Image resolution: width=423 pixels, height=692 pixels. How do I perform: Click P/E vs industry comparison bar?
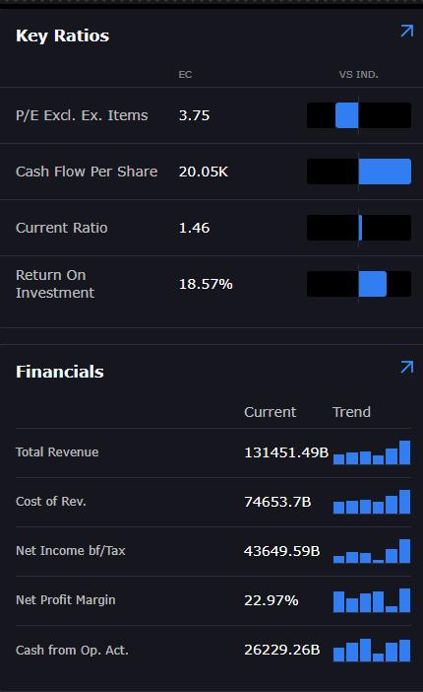coord(359,115)
